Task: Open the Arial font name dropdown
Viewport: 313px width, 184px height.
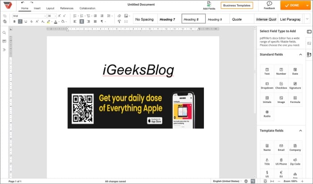Action: point(30,16)
